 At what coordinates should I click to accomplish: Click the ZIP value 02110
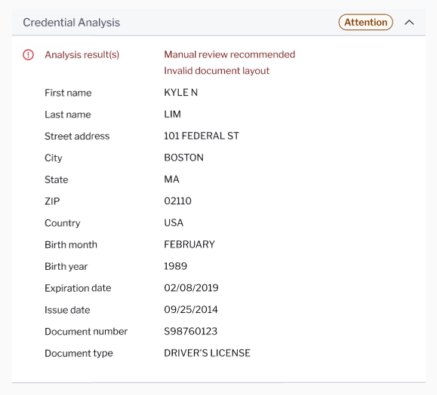pos(177,201)
